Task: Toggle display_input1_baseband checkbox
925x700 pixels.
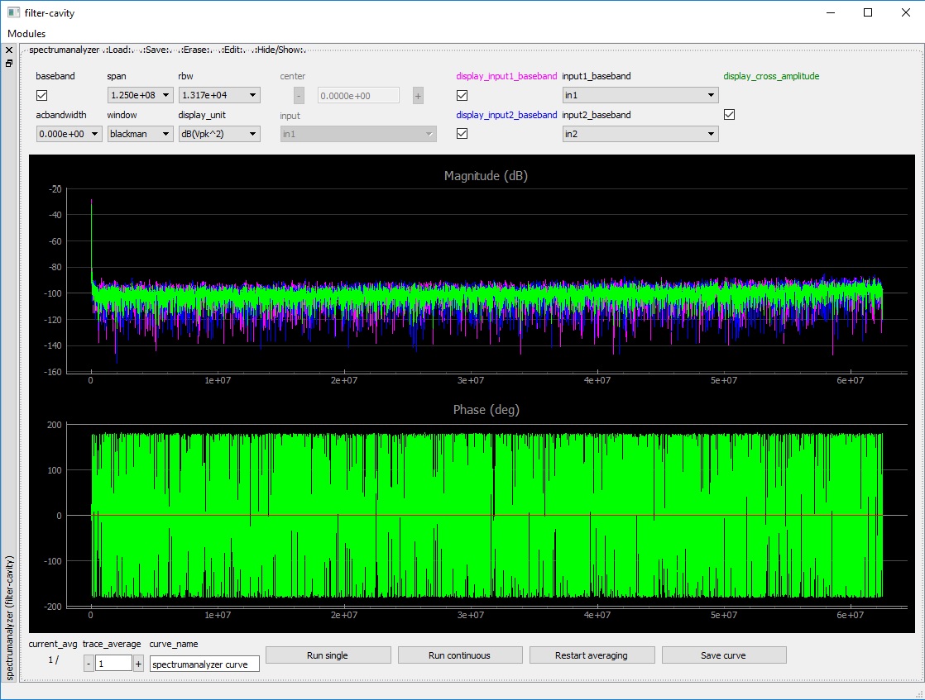Action: coord(462,96)
